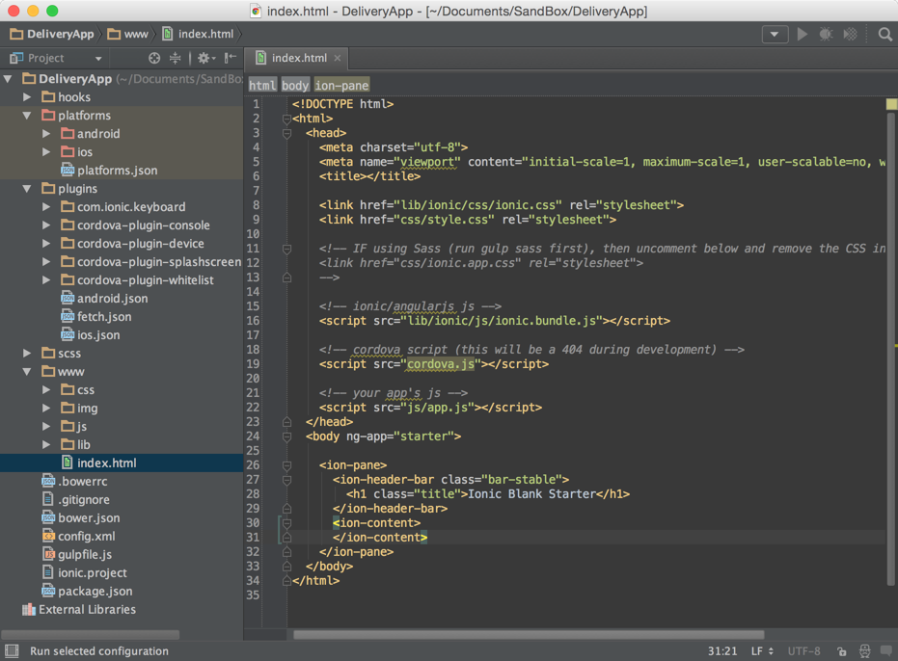
Task: Toggle fold marker at line 11 comment
Action: click(286, 249)
